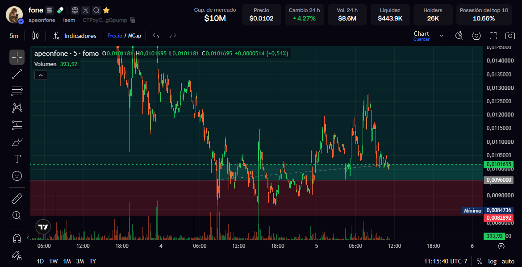
Task: Open the emoji icons tool
Action: click(x=17, y=176)
